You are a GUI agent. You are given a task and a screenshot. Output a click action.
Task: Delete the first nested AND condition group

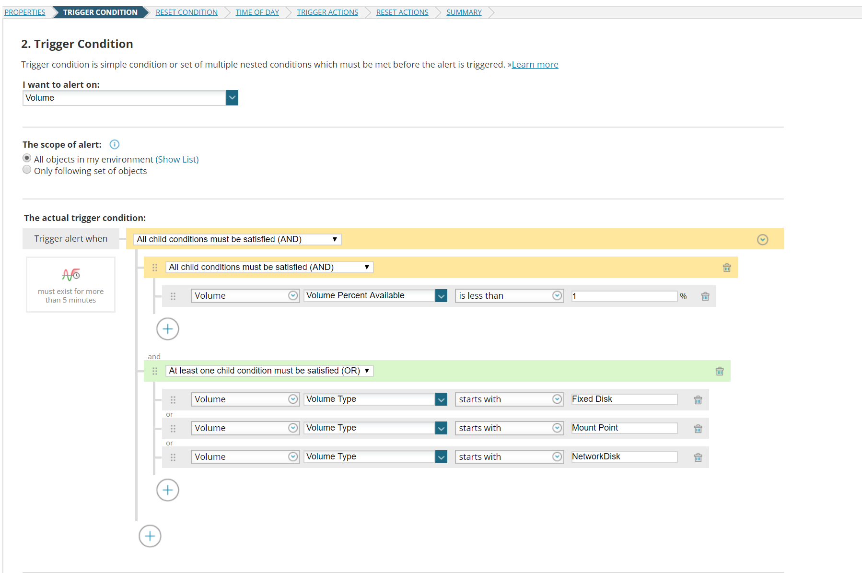(x=727, y=268)
